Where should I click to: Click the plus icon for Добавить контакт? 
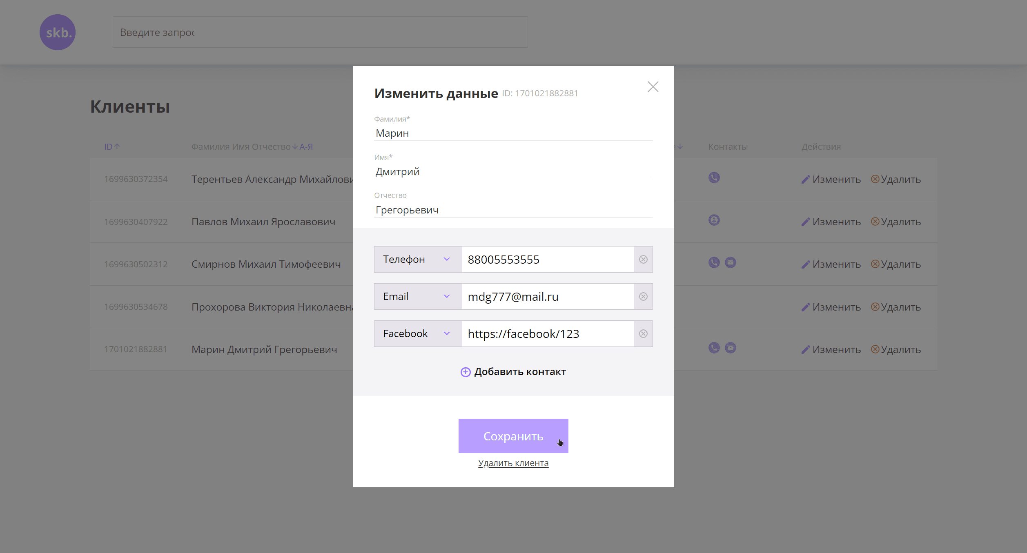pos(465,372)
